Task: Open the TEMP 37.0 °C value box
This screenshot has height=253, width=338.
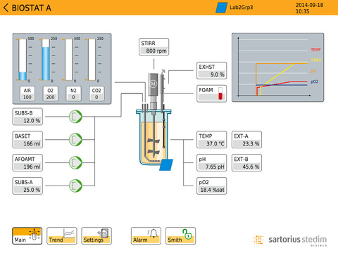Action: tap(212, 140)
